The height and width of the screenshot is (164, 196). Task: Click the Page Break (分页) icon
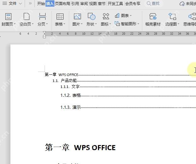42,16
